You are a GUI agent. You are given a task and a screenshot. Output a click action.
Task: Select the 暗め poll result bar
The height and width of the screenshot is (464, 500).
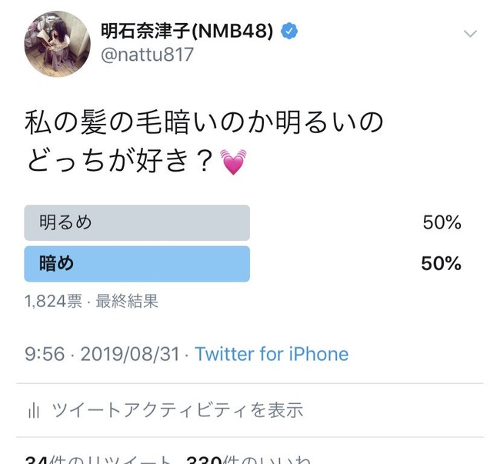coord(137,264)
